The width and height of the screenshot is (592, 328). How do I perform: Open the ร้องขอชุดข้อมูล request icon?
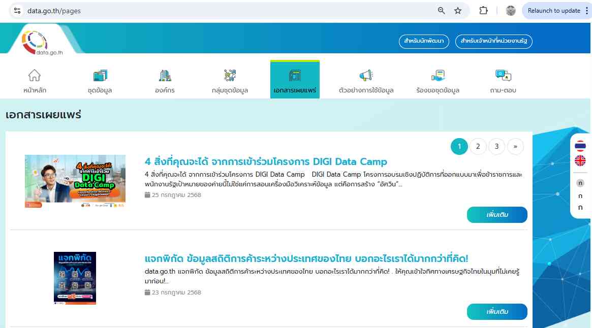[438, 76]
